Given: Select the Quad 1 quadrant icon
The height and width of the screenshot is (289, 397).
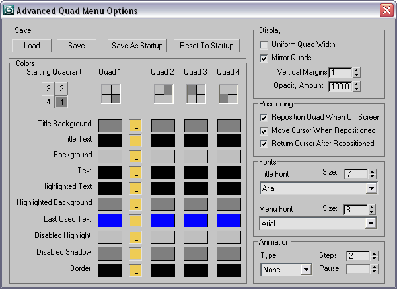Looking at the screenshot, I should coord(111,94).
